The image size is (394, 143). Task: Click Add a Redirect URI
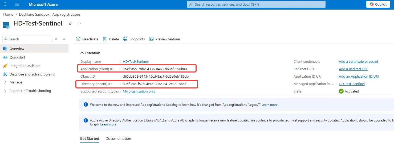pyautogui.click(x=353, y=69)
